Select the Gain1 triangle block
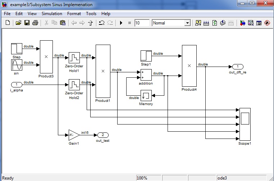This screenshot has height=181, width=274. coord(74,135)
